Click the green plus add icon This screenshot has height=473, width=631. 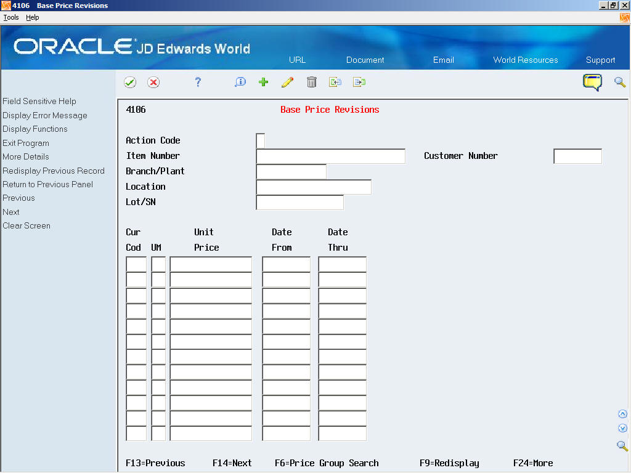click(x=264, y=82)
